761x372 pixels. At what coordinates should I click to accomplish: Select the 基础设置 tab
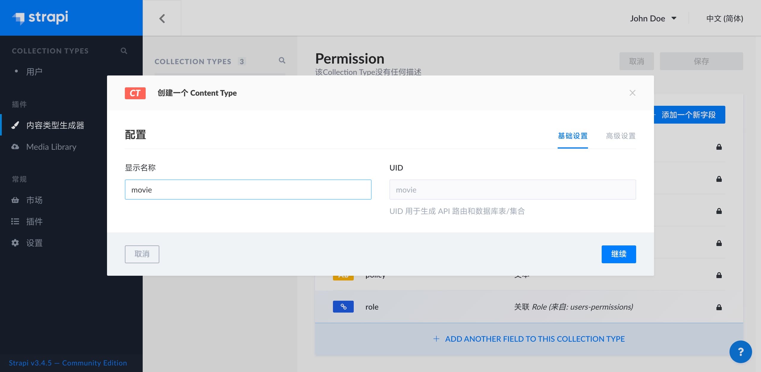tap(573, 136)
